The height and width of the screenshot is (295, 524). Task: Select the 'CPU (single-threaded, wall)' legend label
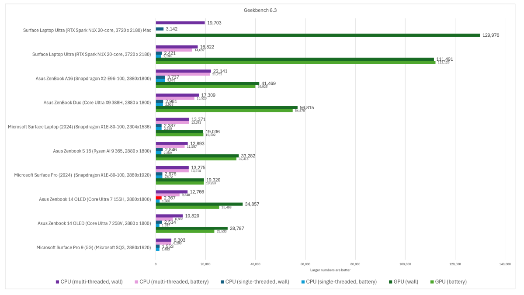[x=257, y=281]
